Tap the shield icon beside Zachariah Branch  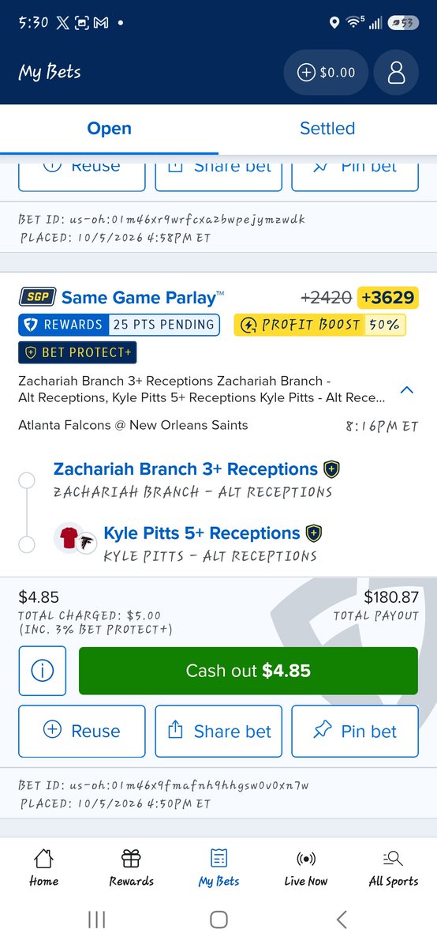(331, 469)
